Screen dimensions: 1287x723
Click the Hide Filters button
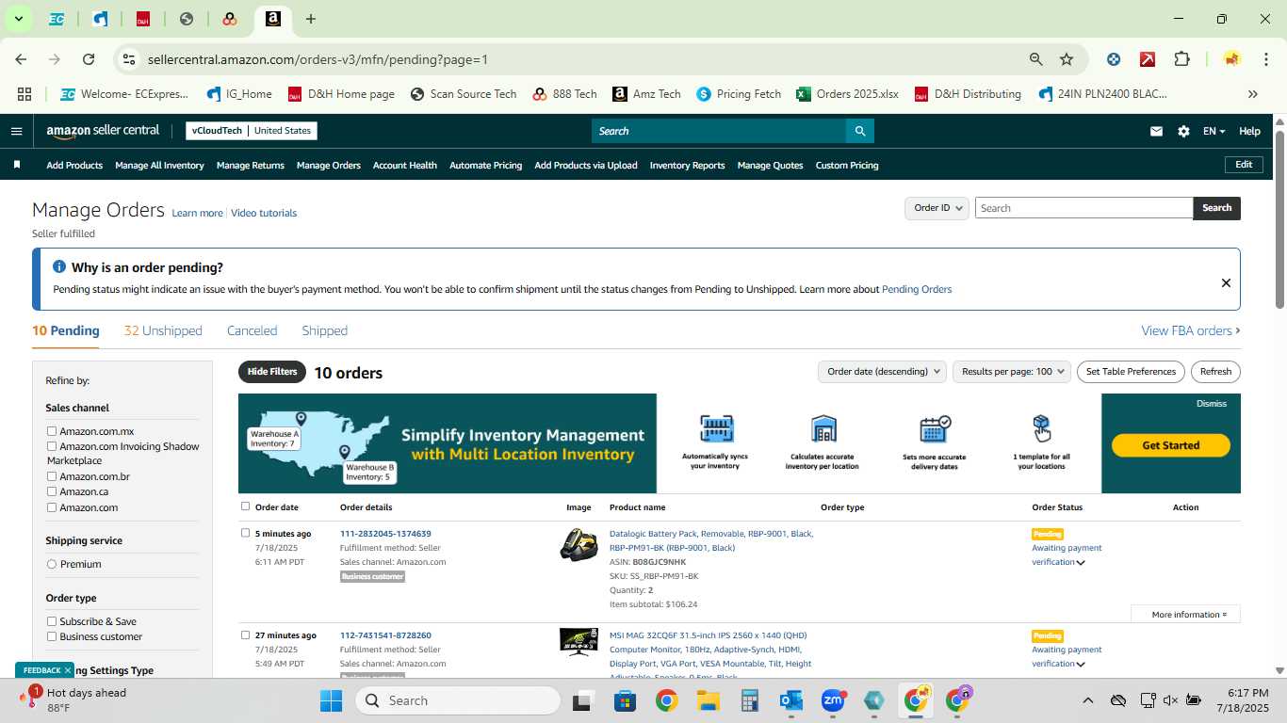[x=272, y=372]
